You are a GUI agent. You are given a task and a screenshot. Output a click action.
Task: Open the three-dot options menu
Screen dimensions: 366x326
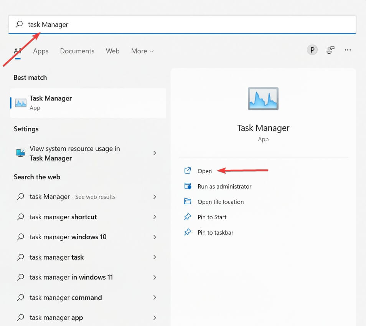(348, 50)
